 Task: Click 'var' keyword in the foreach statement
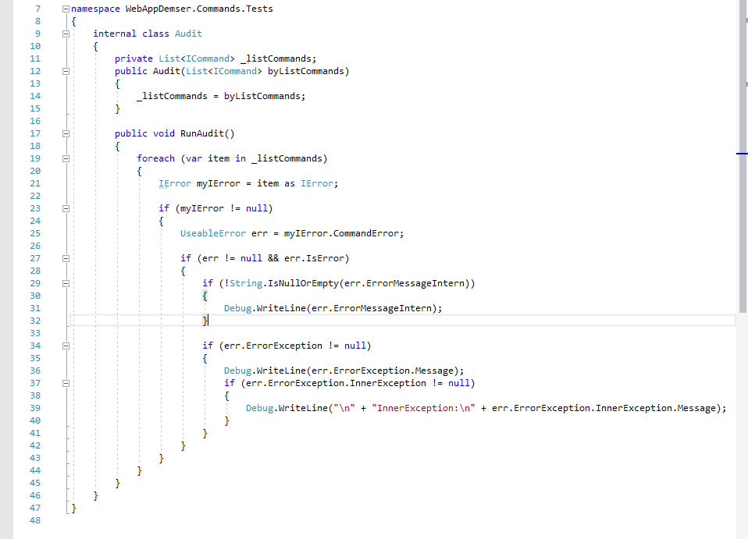[x=194, y=158]
